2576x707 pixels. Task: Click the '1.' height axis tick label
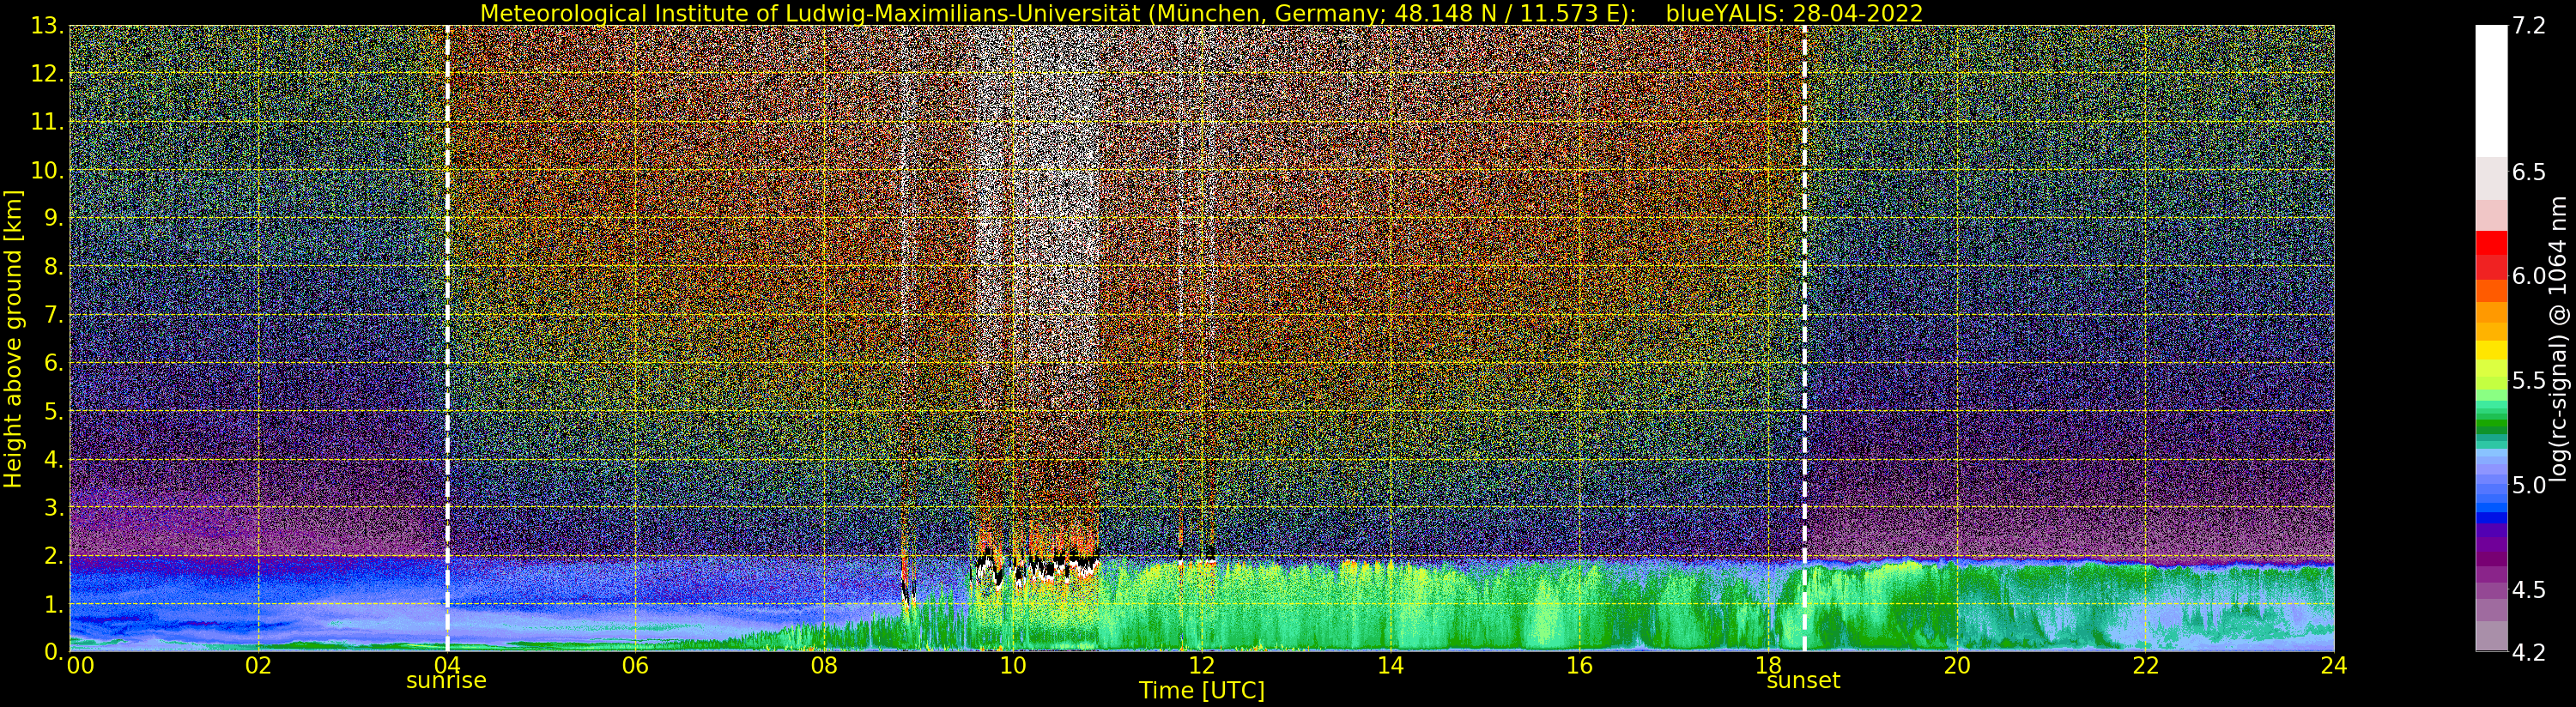[x=53, y=604]
